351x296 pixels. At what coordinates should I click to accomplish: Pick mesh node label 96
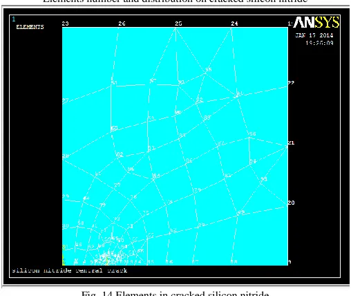131,169
